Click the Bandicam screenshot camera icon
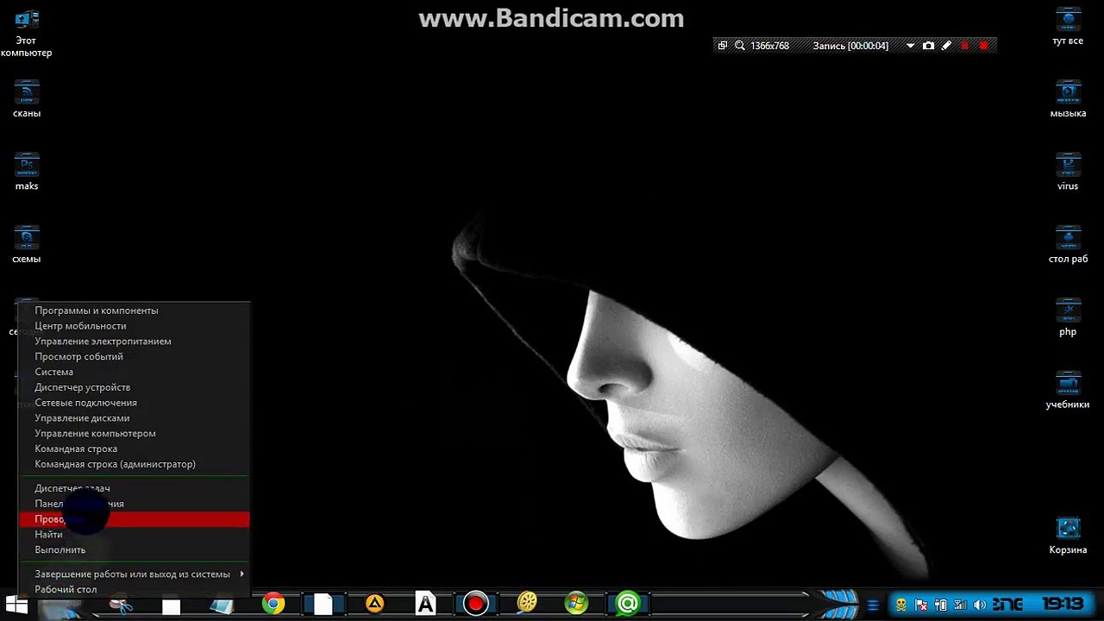Screen dimensions: 1104x621 tap(928, 46)
